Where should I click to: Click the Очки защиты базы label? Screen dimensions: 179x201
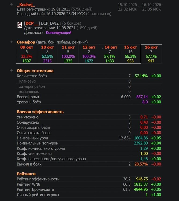pos(33,128)
